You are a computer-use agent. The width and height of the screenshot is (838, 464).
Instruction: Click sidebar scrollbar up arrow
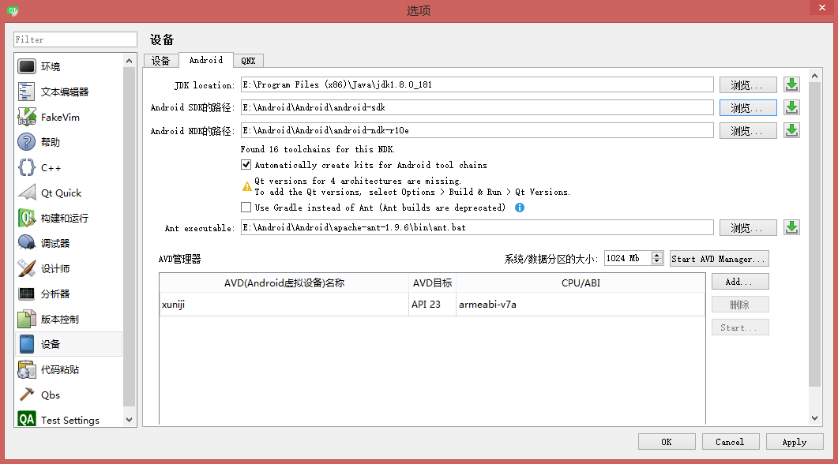click(x=129, y=61)
